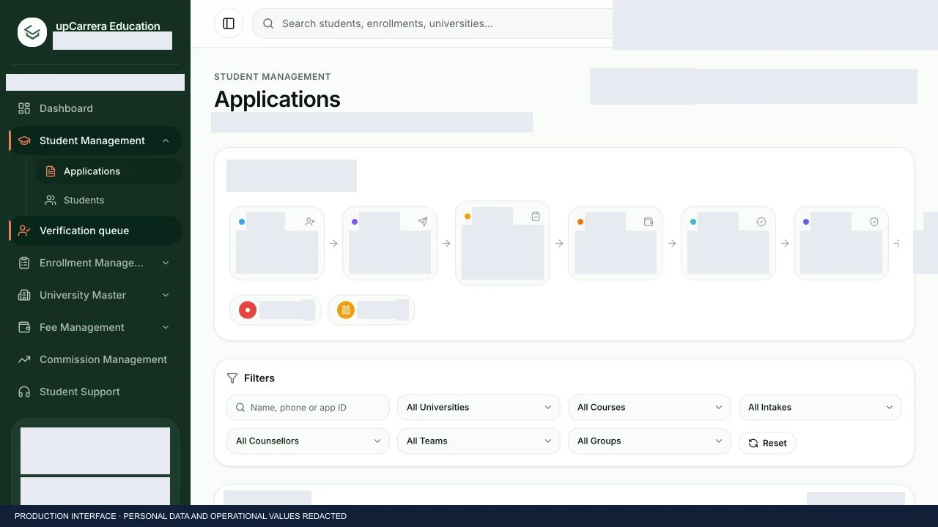Click the Name, phone or app ID field

308,408
